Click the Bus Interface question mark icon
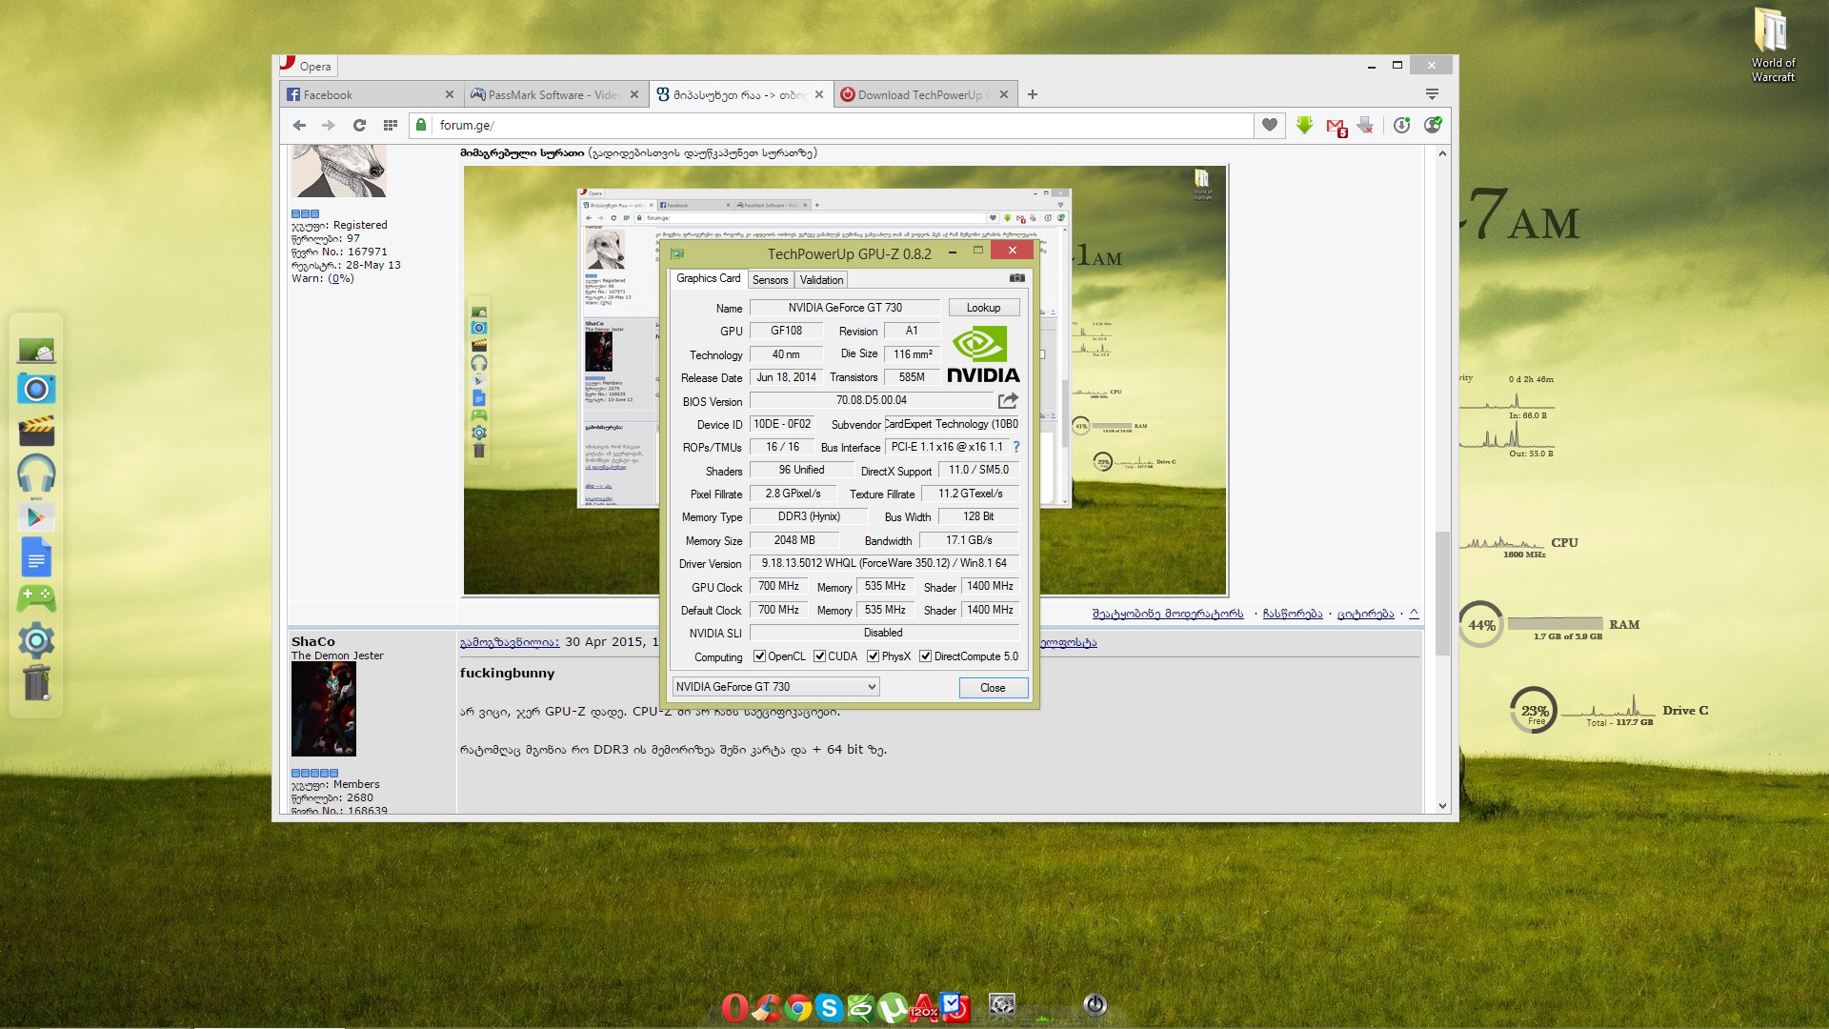1829x1029 pixels. click(1015, 447)
